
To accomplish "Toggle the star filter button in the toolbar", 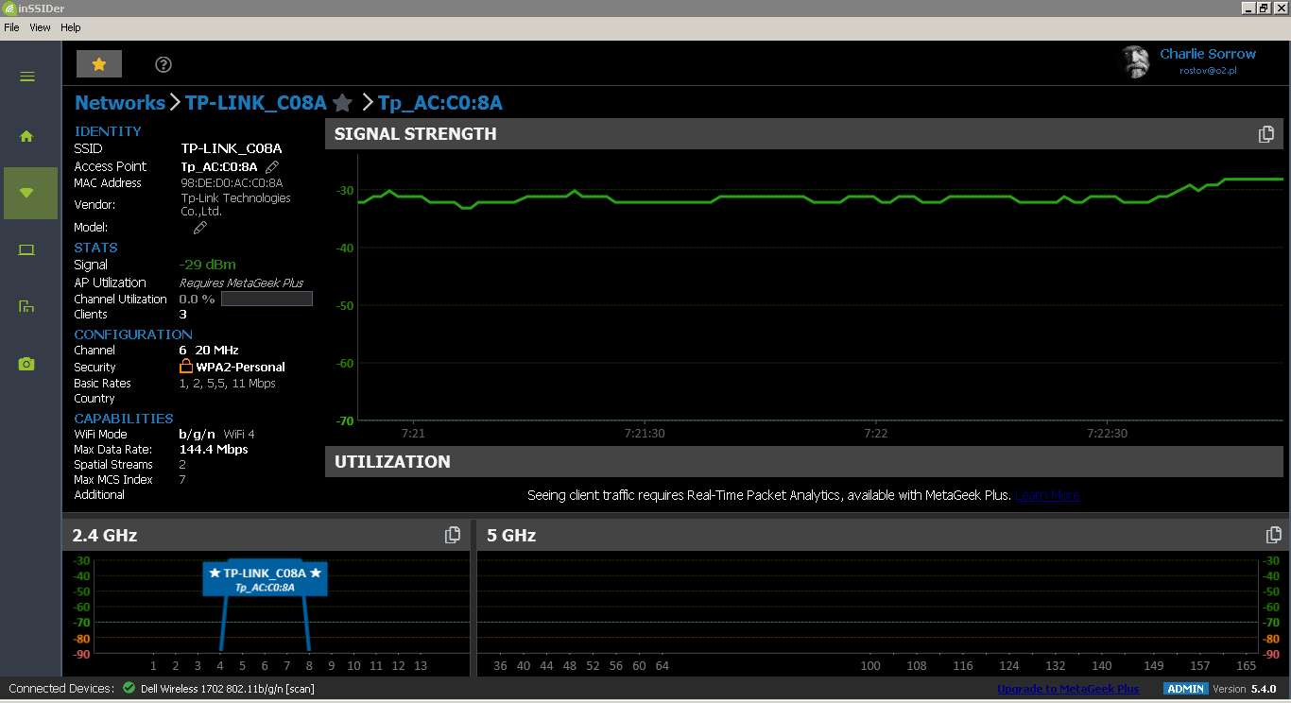I will coord(98,64).
